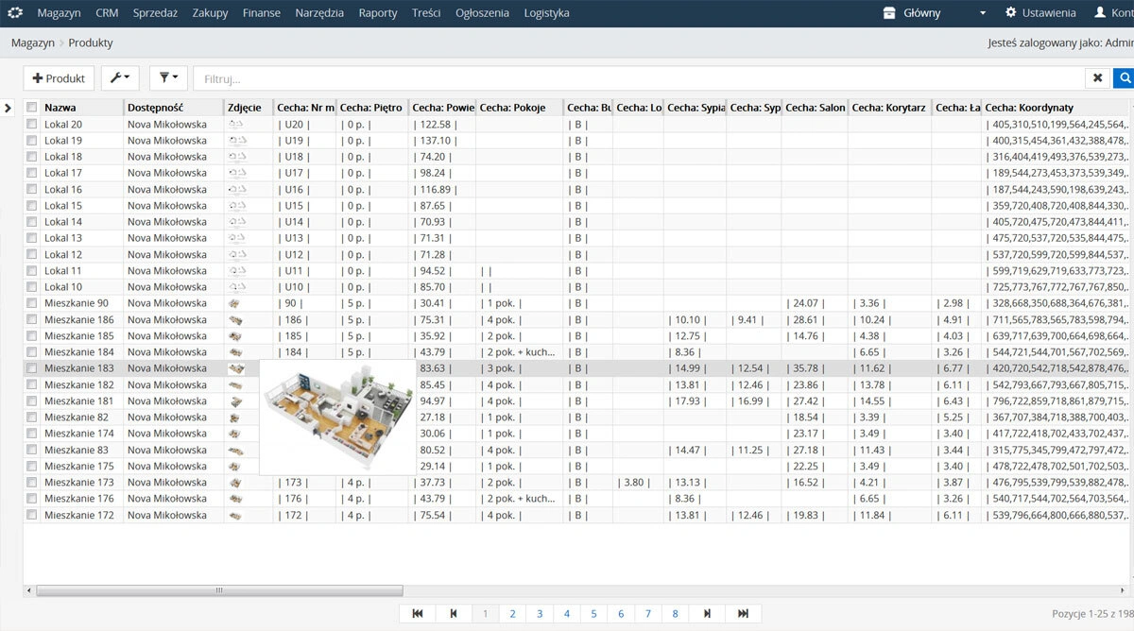Screen dimensions: 1134x631
Task: Click the 122.58 area cell
Action: 442,124
